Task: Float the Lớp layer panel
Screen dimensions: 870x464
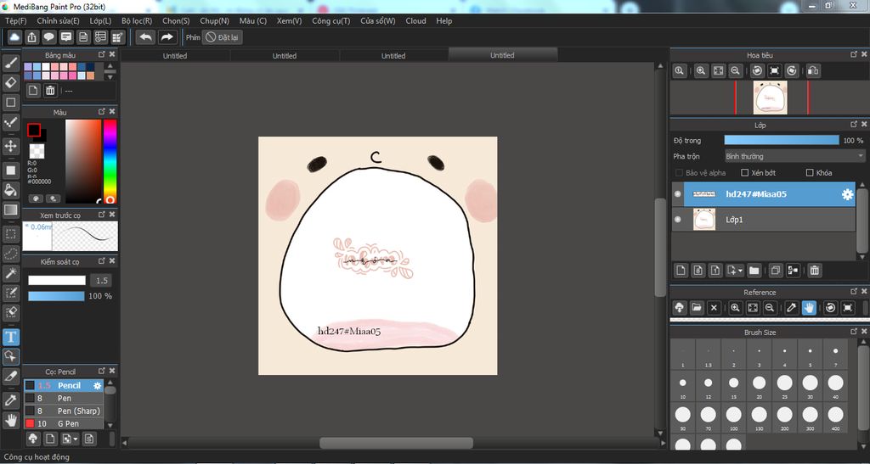Action: (854, 125)
